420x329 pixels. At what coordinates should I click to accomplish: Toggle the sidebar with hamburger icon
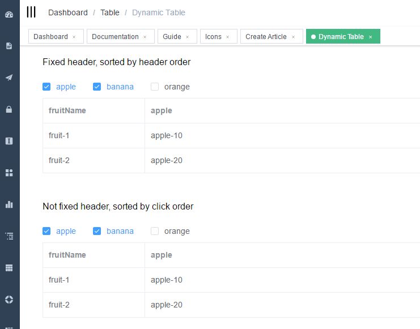pyautogui.click(x=31, y=12)
